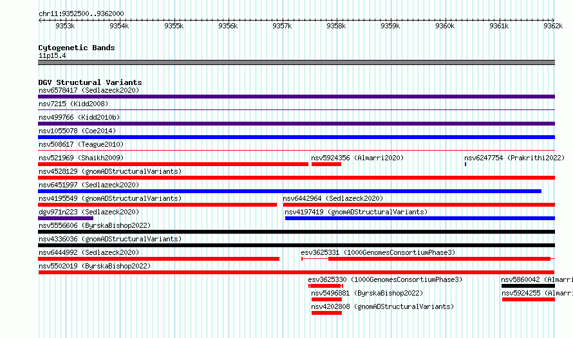Select the red bar below esv3625330
The height and width of the screenshot is (338, 573).
[x=326, y=286]
